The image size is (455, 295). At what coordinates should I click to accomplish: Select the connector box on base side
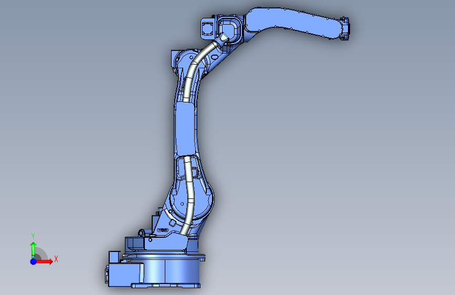pos(124,275)
